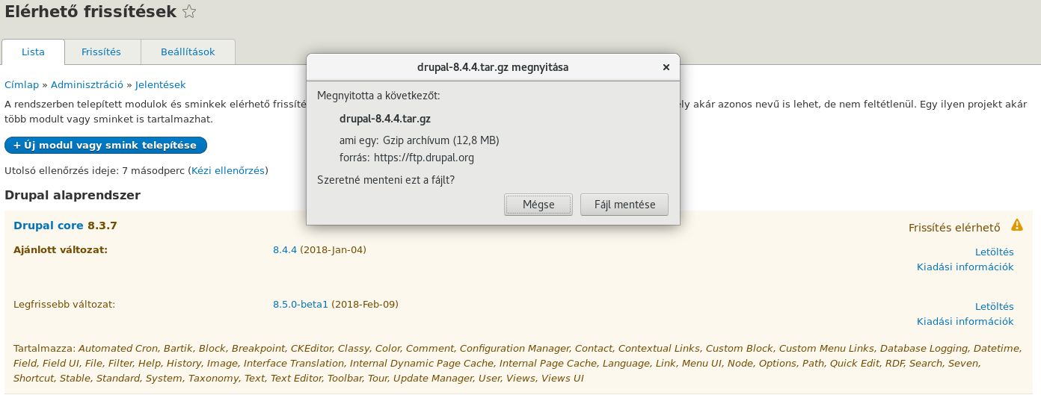Open the 8.5.0-beta1 version link
The image size is (1041, 395).
point(301,305)
